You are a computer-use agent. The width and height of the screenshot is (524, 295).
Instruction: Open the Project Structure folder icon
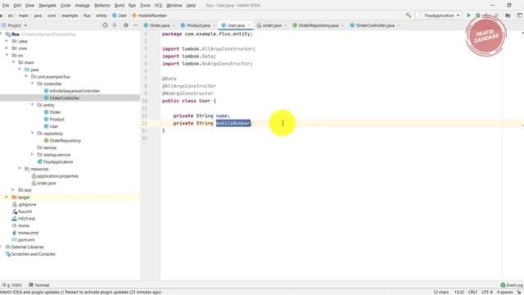coord(508,16)
